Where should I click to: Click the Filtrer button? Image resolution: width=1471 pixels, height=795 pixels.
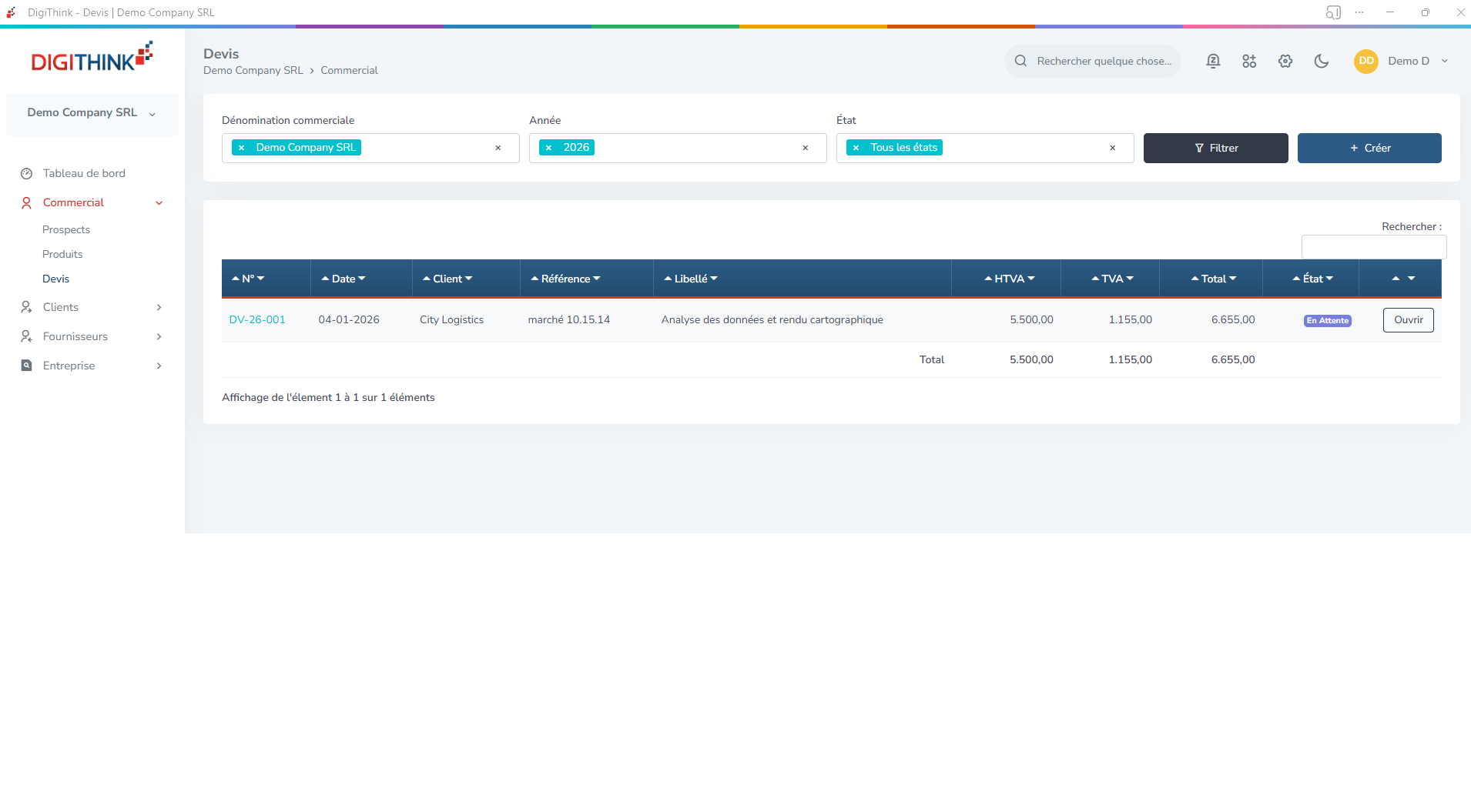(x=1215, y=148)
